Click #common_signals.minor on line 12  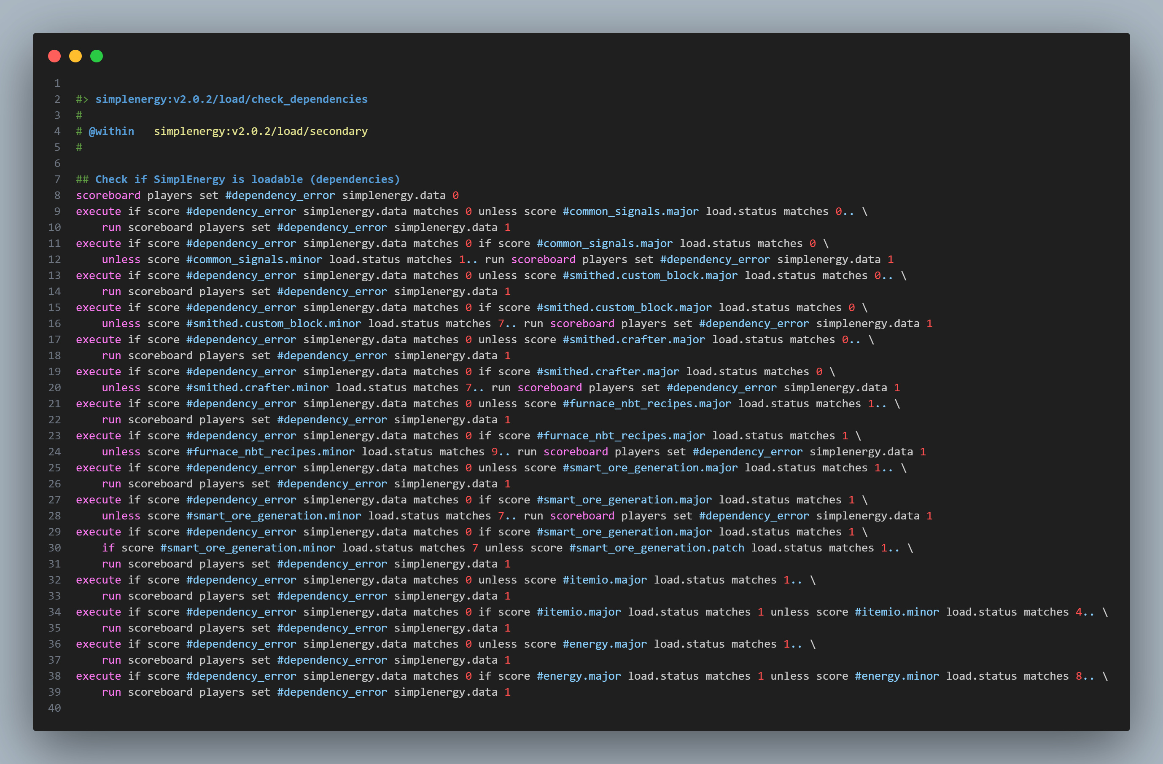254,259
